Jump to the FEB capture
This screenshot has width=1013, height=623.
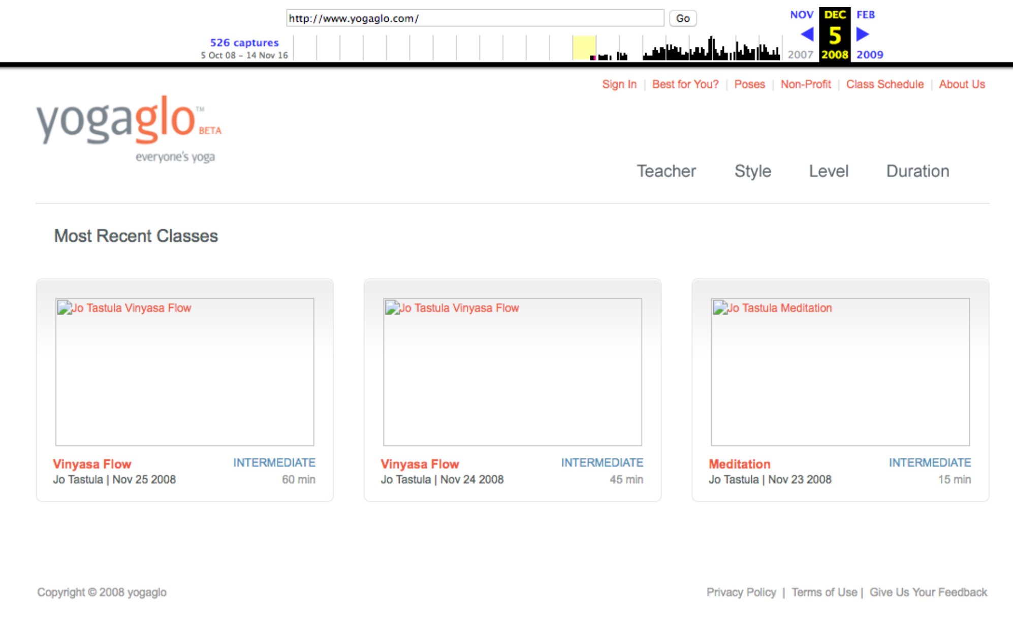coord(866,15)
